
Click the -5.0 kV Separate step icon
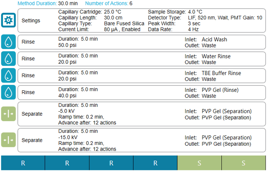pos(8,114)
